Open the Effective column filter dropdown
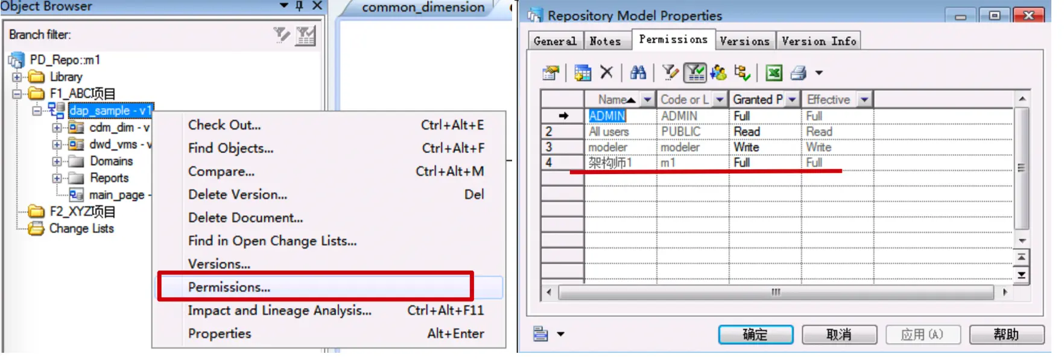The width and height of the screenshot is (1064, 360). click(865, 99)
